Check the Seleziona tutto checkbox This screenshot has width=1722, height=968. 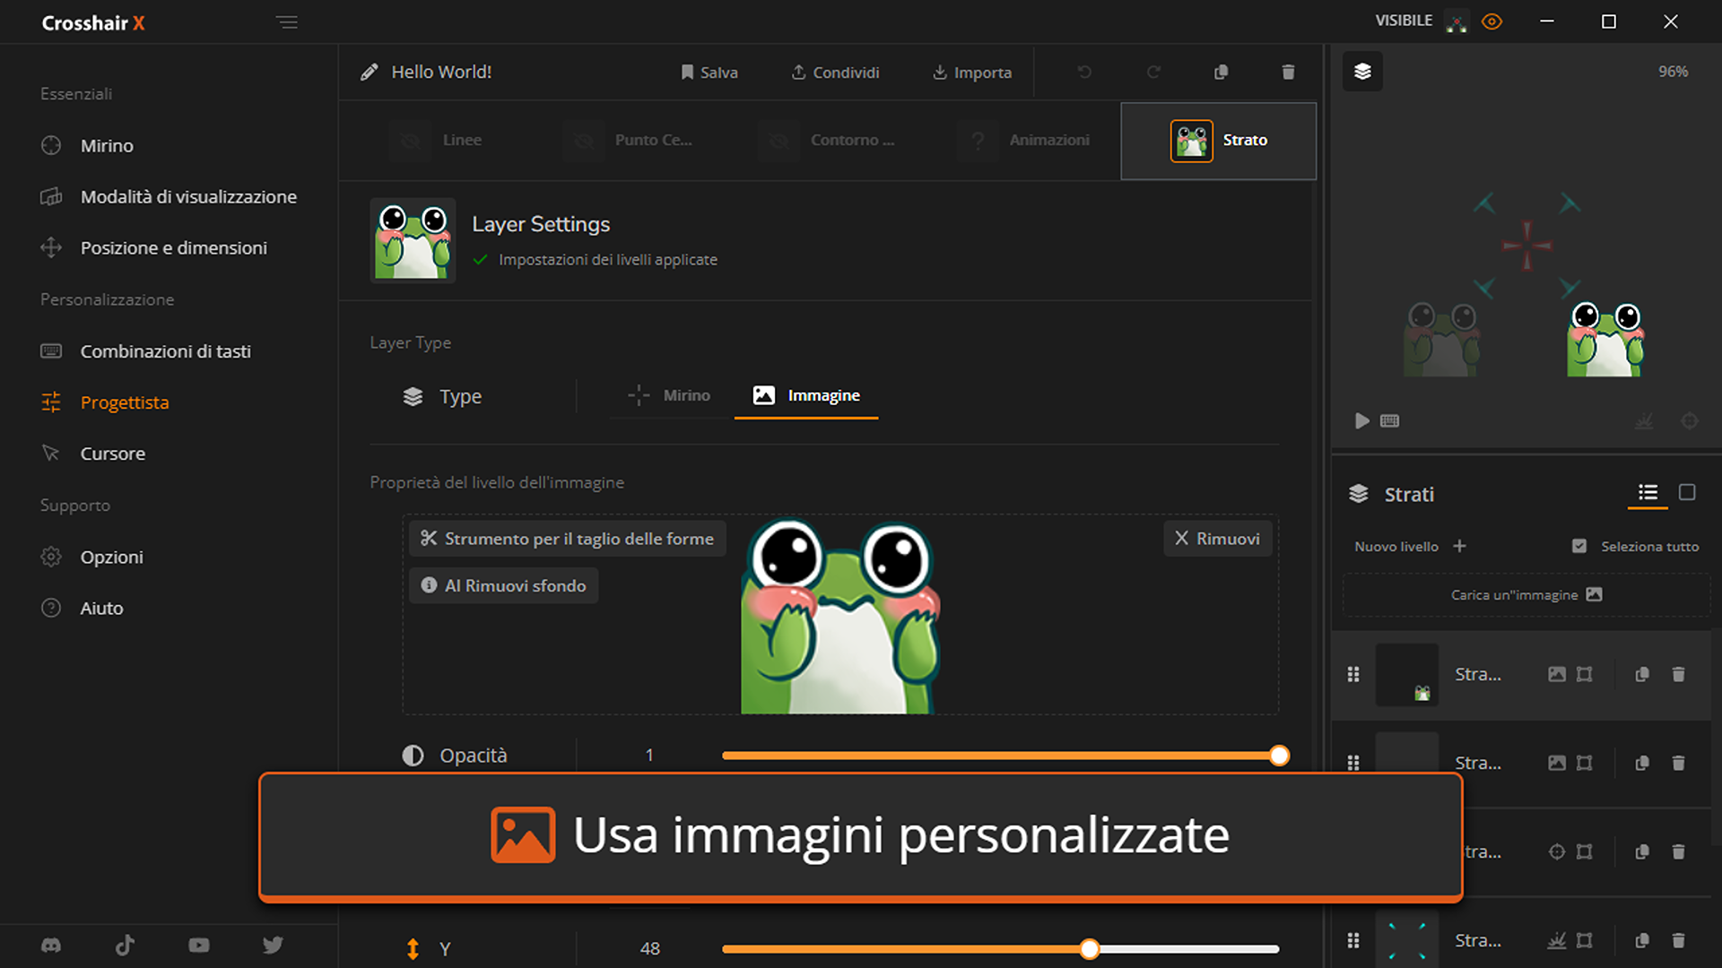pos(1579,546)
